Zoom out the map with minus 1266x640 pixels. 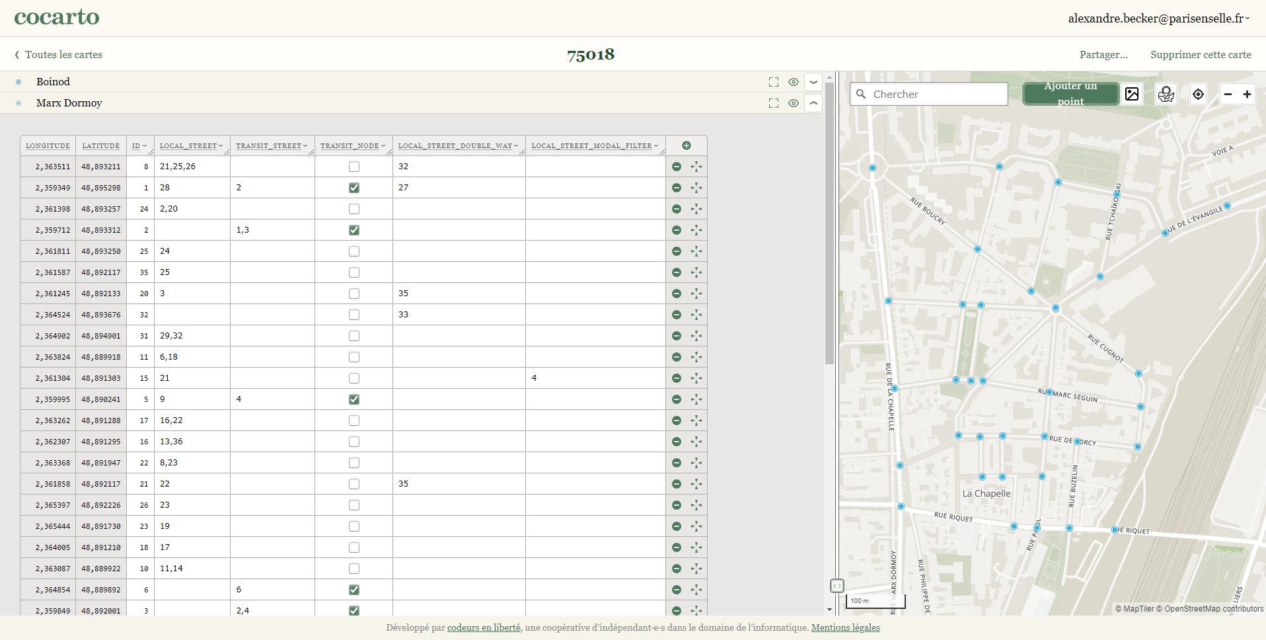1228,94
